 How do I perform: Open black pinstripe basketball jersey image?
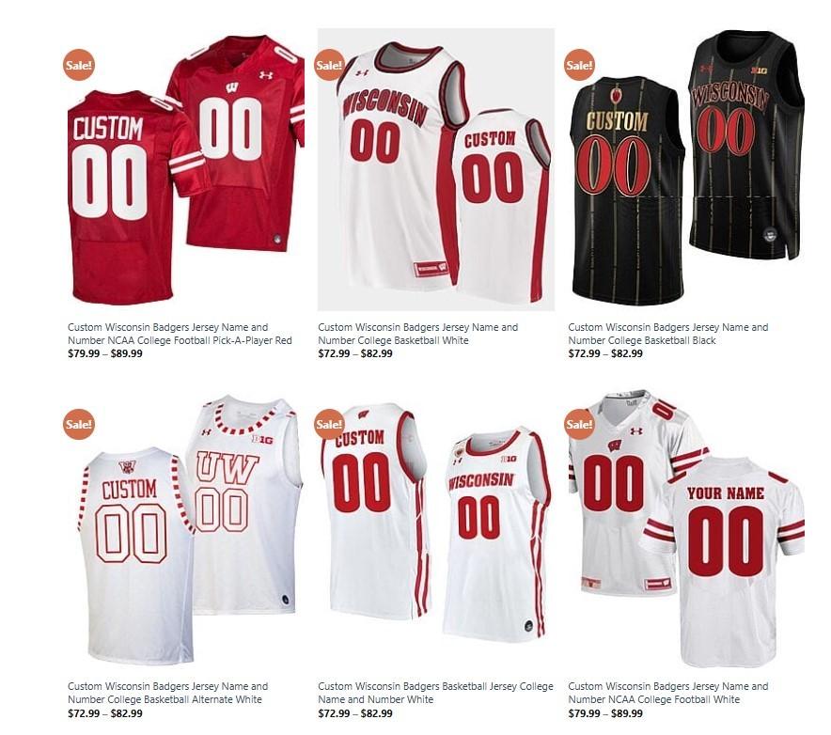(686, 169)
